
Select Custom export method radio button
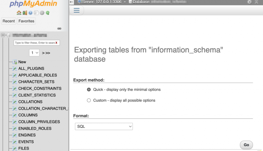click(89, 100)
